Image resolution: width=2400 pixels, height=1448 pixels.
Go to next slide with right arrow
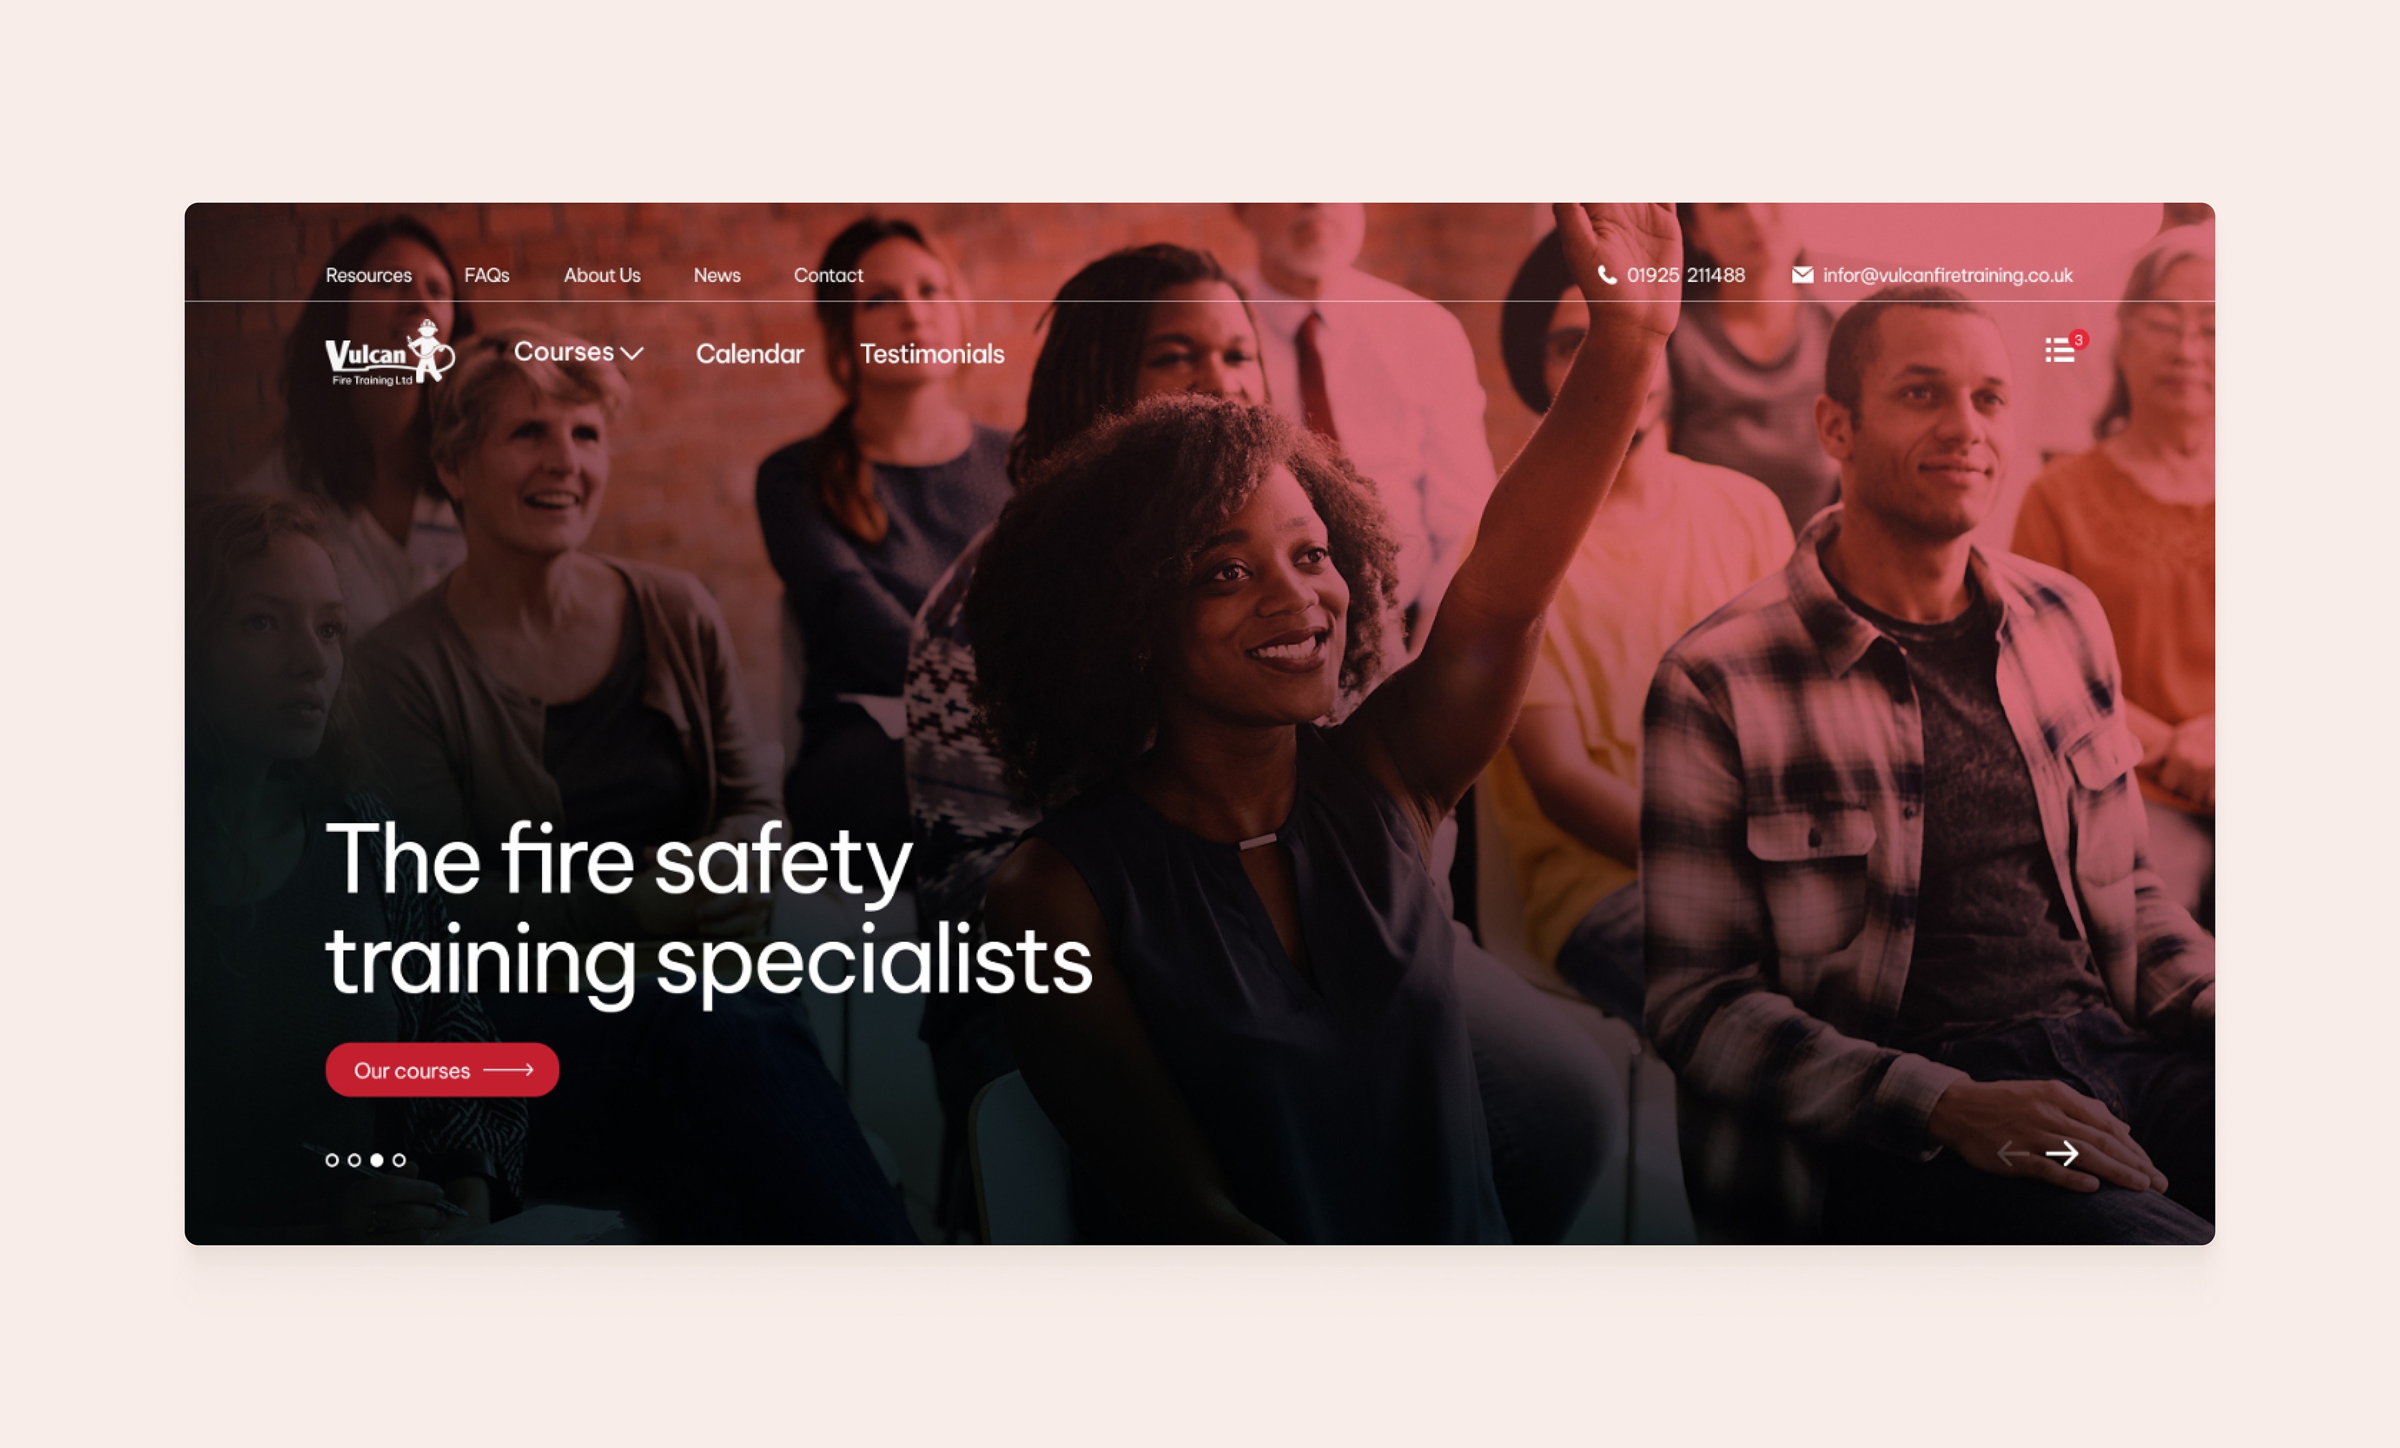[x=2062, y=1154]
